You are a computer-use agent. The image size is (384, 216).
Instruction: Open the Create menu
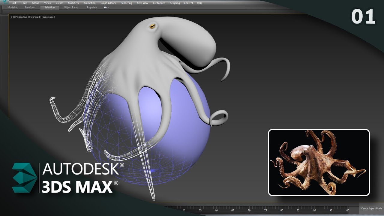(x=59, y=3)
